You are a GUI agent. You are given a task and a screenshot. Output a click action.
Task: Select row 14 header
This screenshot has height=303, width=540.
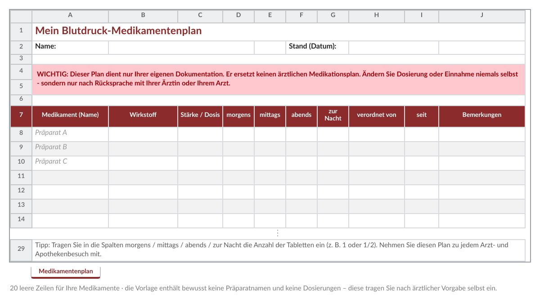tap(21, 220)
